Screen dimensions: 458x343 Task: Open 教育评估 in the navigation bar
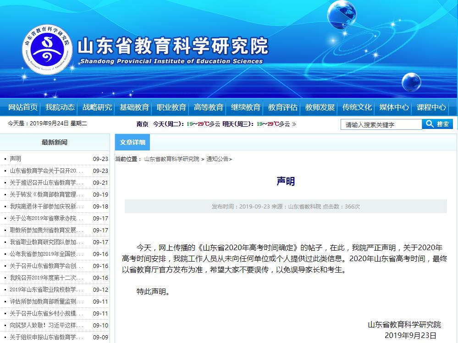tap(283, 107)
